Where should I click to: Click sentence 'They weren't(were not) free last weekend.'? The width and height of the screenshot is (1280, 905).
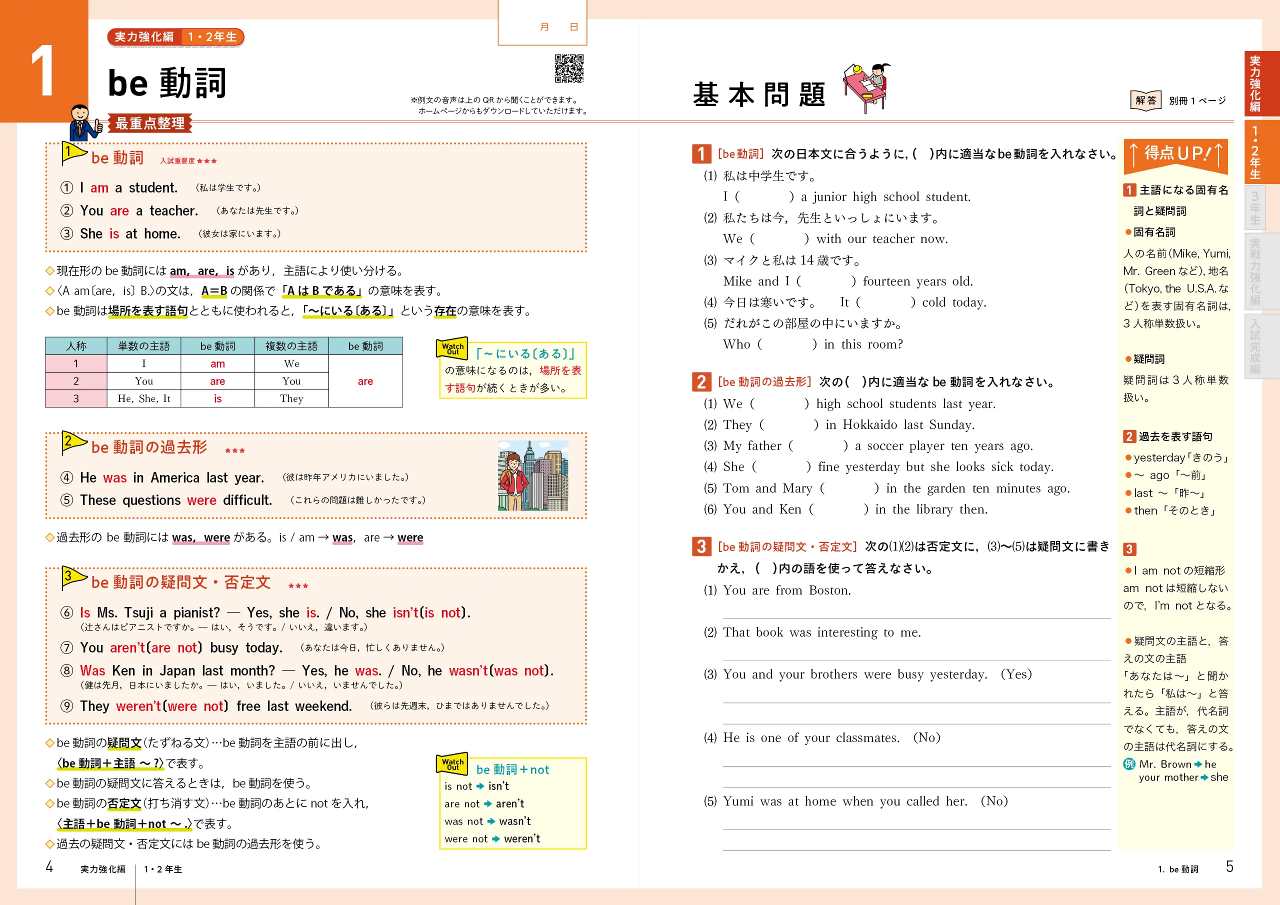tap(215, 706)
